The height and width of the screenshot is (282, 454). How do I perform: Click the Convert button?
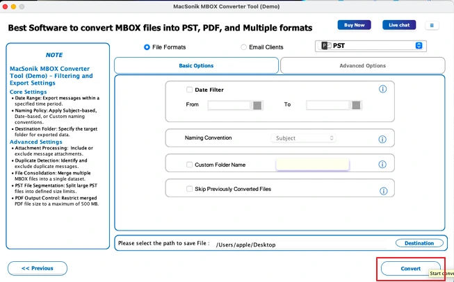411,269
